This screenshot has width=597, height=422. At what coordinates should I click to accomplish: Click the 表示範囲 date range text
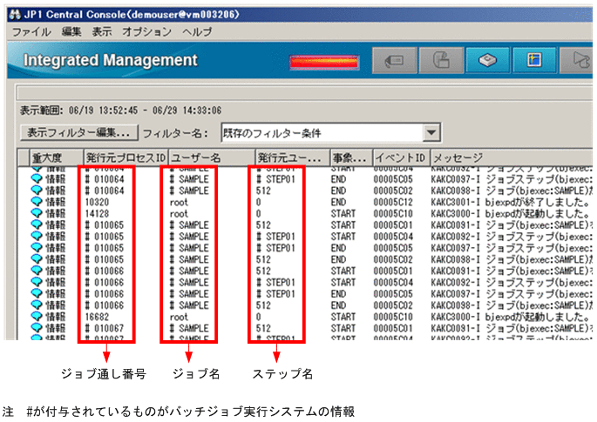click(x=120, y=111)
